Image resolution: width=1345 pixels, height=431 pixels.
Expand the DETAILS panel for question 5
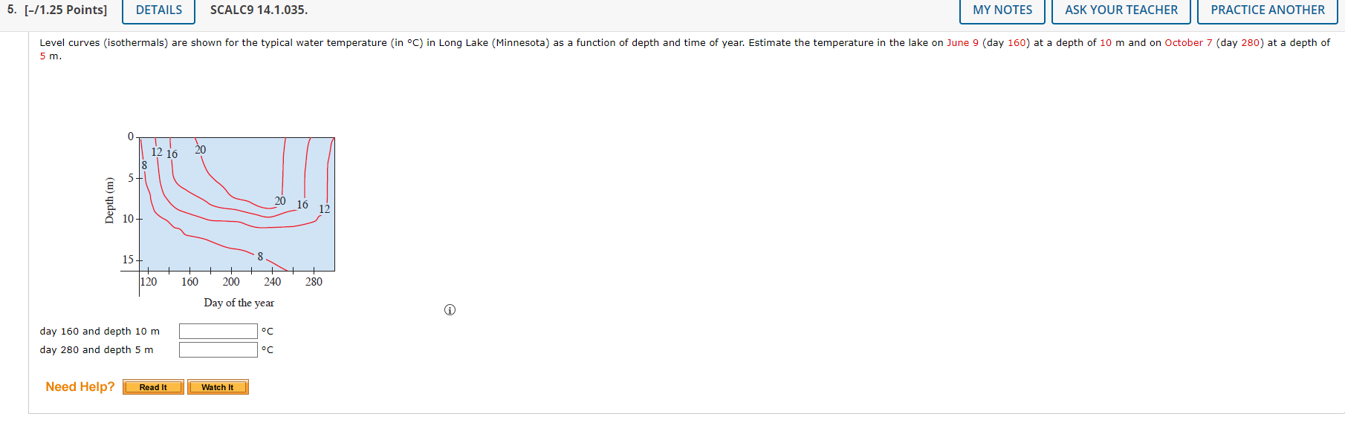[158, 10]
